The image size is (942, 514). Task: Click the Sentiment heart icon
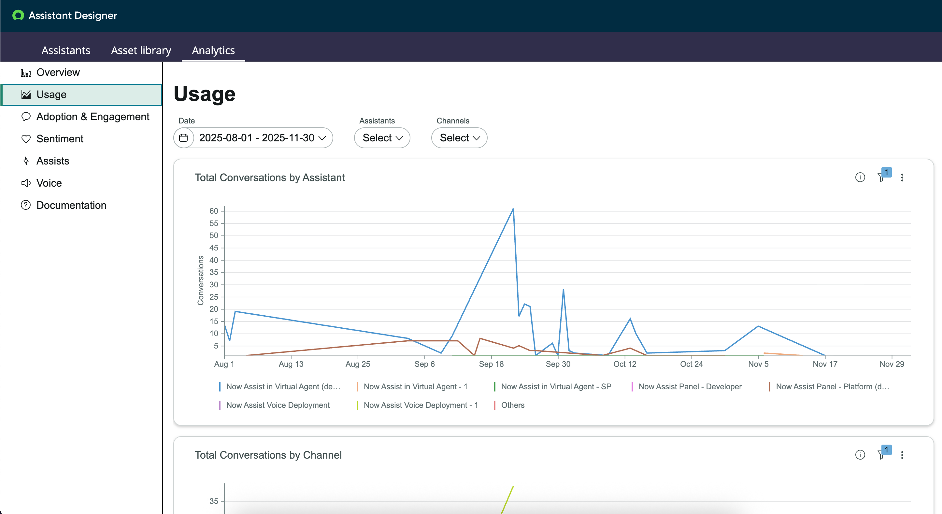pos(26,139)
